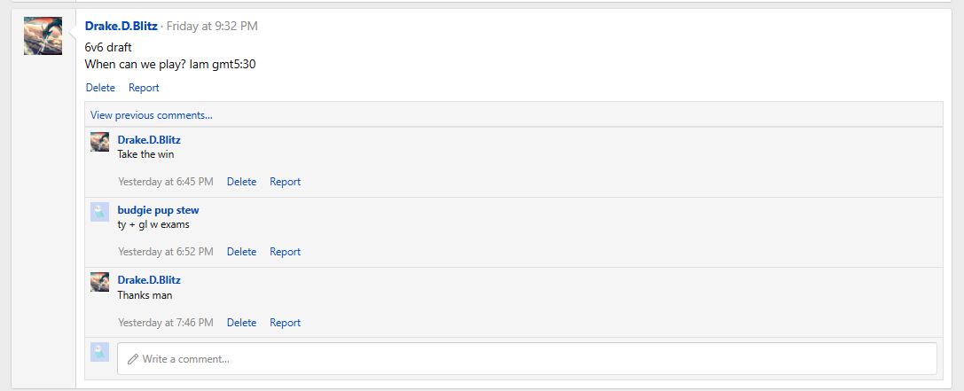The width and height of the screenshot is (964, 391).
Task: Click the 'Friday at 9:32 PM' timestamp
Action: (212, 27)
